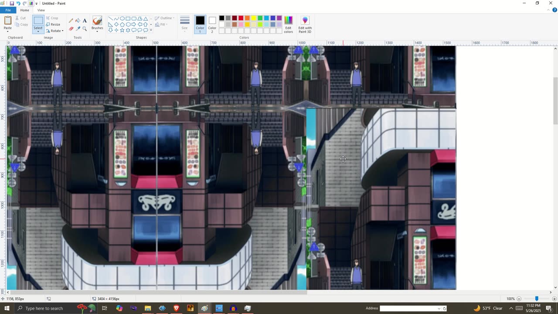Viewport: 558px width, 314px height.
Task: Choose the Oval shape
Action: click(122, 19)
